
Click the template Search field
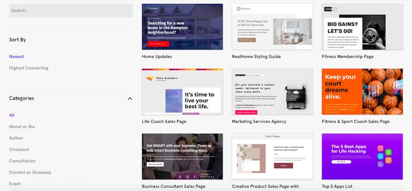(71, 10)
